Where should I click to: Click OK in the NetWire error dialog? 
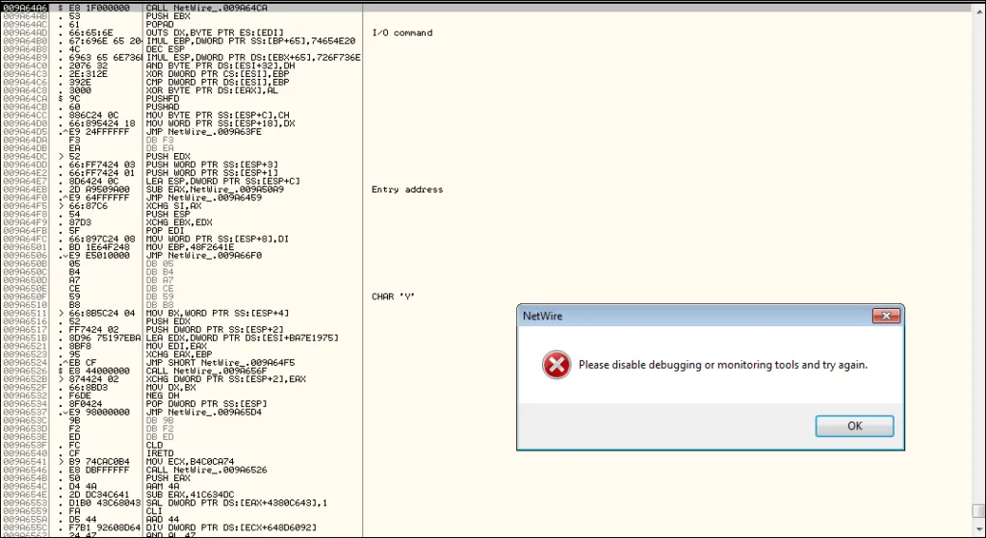(854, 425)
